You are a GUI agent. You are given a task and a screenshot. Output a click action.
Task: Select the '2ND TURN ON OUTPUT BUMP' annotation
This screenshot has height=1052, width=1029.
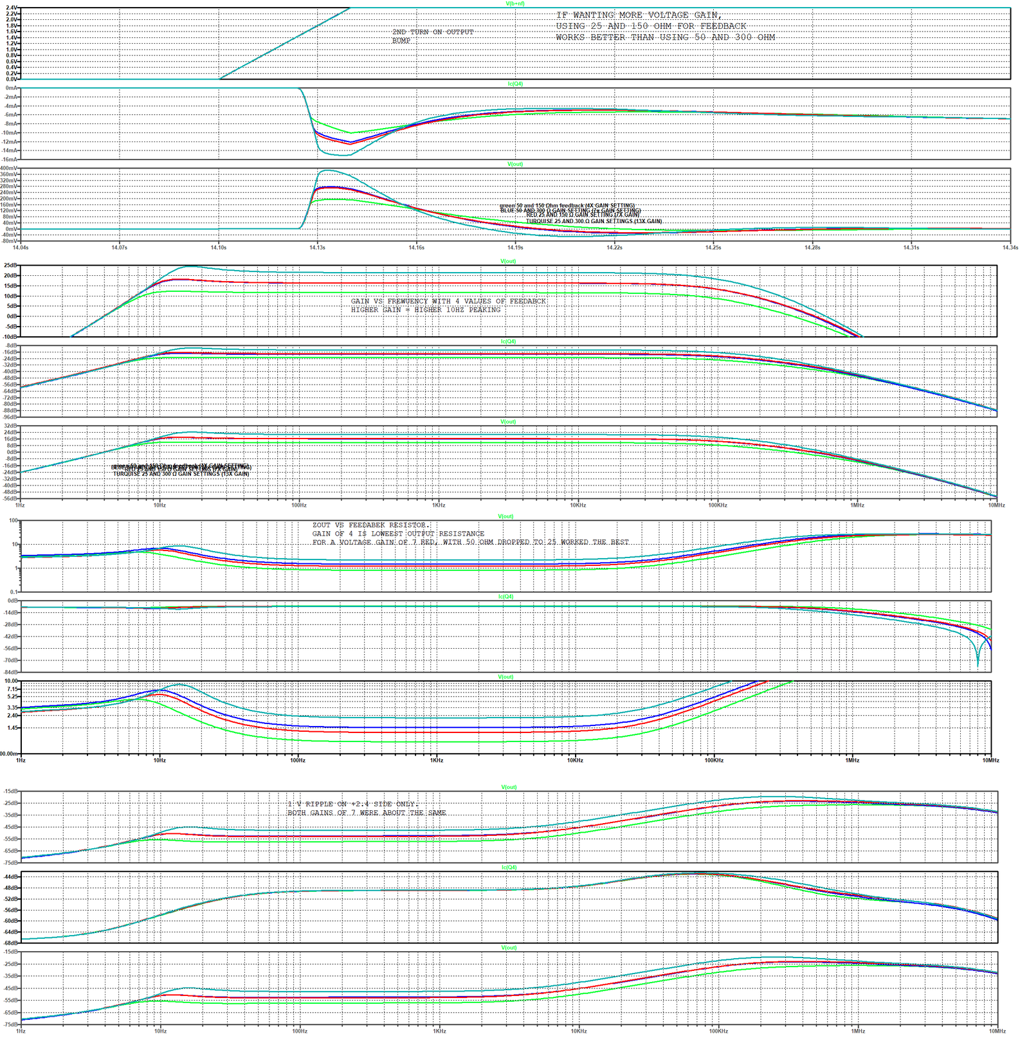click(x=432, y=36)
